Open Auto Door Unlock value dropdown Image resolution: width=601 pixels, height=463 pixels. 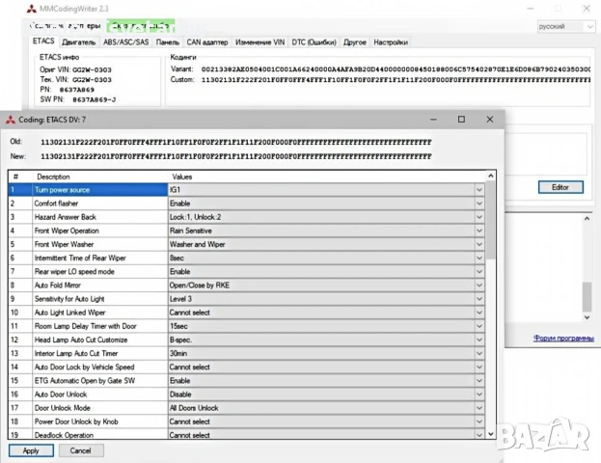pos(479,394)
